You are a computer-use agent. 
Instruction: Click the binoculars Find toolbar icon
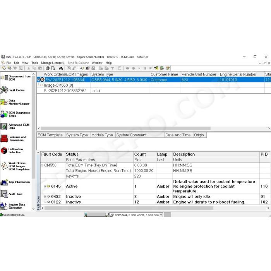click(61, 68)
